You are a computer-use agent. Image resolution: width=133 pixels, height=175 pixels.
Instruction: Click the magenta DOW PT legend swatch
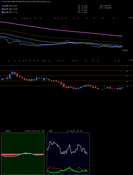click(3, 12)
